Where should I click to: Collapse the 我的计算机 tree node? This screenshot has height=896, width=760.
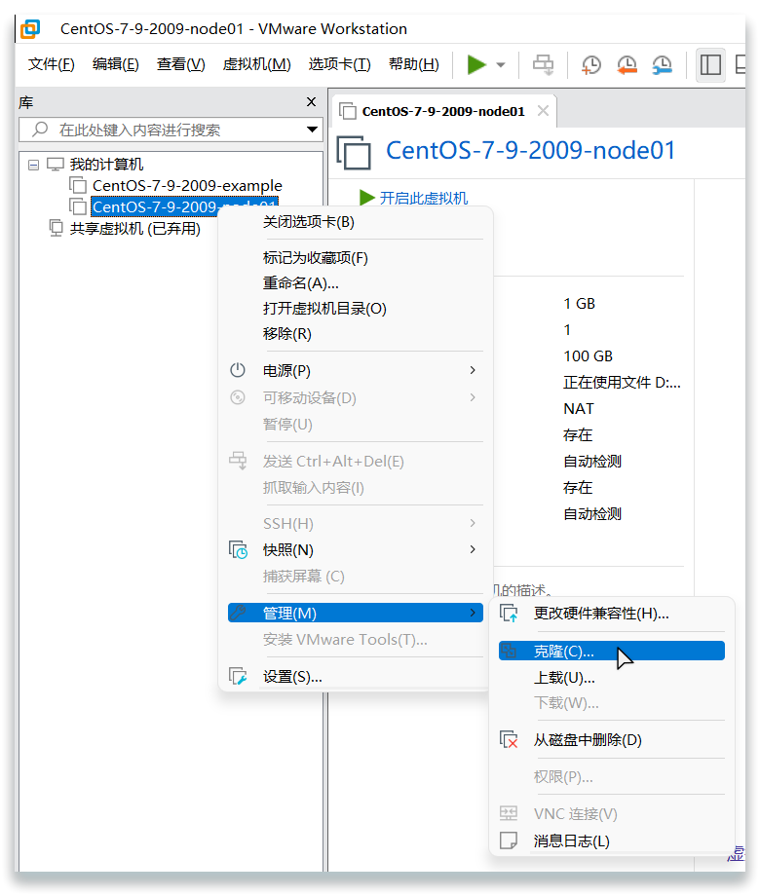point(34,165)
